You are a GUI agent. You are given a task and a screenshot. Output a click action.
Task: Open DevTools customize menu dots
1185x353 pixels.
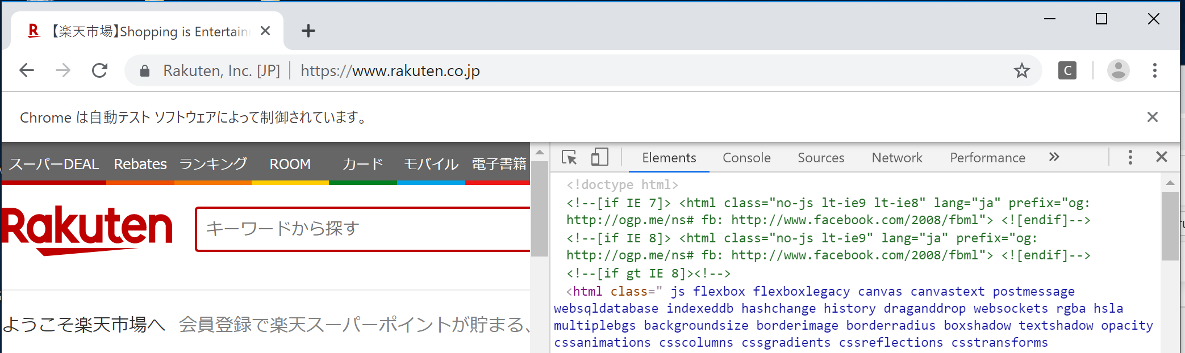[x=1130, y=157]
